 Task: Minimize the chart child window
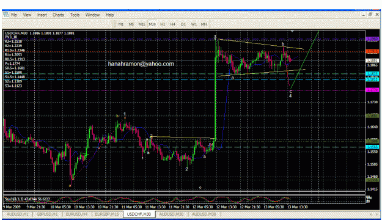364,15
